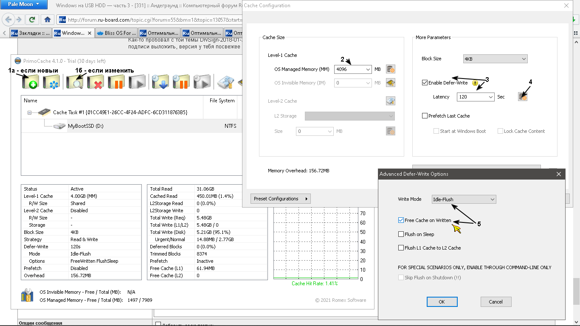580x326 pixels.
Task: Close the Advanced Defer-Write Options dialog
Action: [x=559, y=174]
